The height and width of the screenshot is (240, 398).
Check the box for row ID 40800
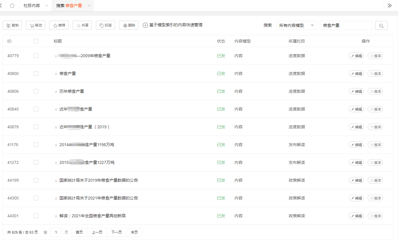pos(36,73)
